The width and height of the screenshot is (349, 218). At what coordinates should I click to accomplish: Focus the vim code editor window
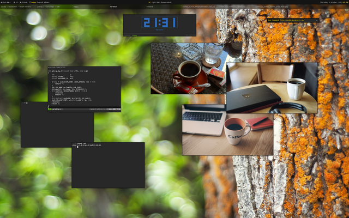[x=85, y=89]
